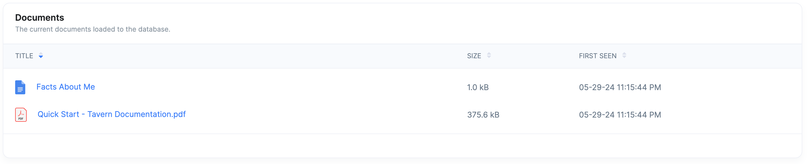
Task: Click the sort arrows next to SIZE
Action: (489, 55)
